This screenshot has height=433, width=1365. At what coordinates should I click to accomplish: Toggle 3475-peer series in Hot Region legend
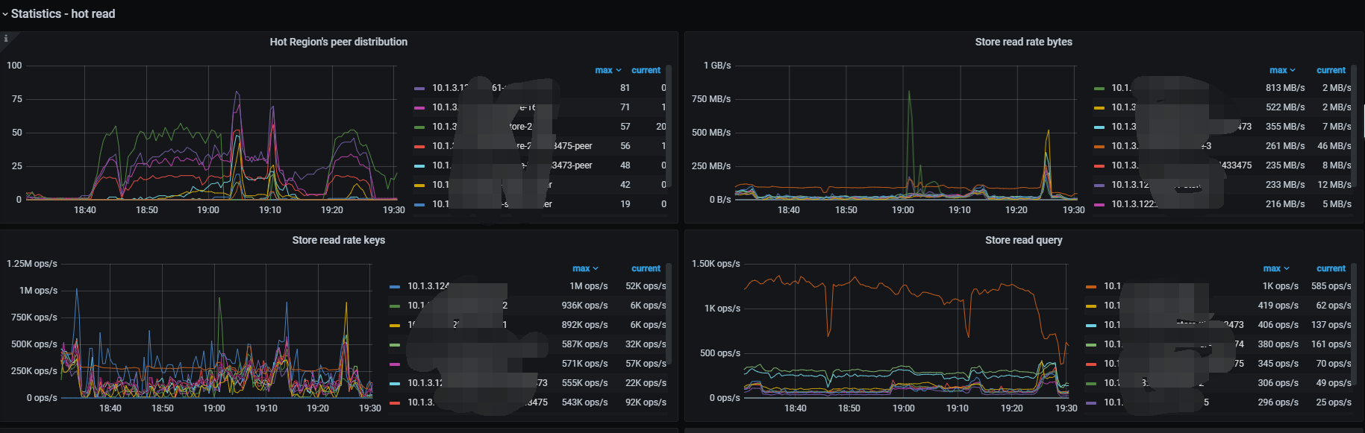512,146
